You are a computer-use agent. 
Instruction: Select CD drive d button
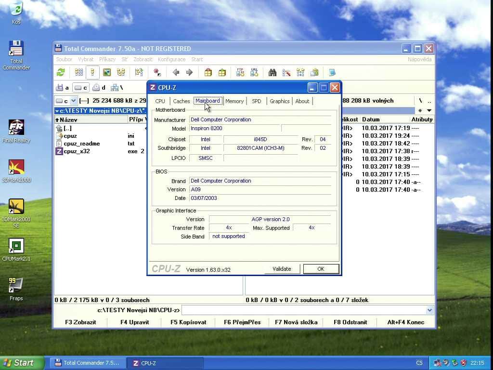coord(99,88)
